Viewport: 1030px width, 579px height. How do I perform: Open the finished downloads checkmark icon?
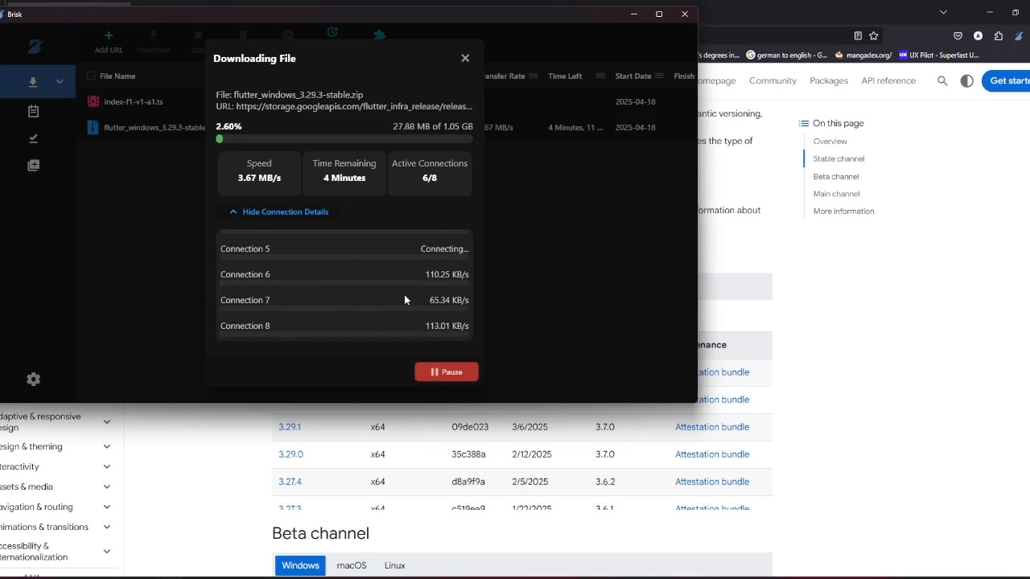(x=33, y=138)
